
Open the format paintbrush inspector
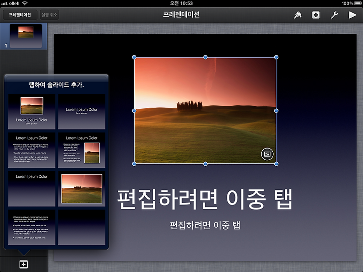click(297, 15)
